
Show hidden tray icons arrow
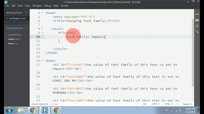(162, 111)
